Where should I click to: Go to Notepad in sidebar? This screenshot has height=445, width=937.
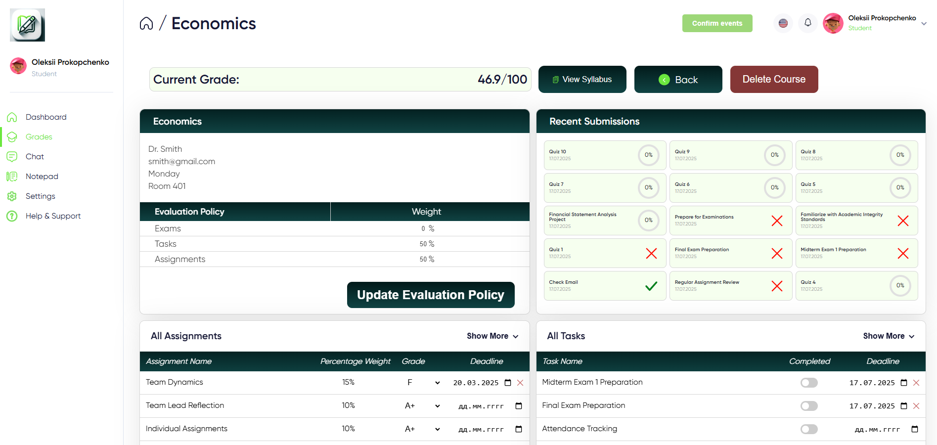click(x=42, y=177)
